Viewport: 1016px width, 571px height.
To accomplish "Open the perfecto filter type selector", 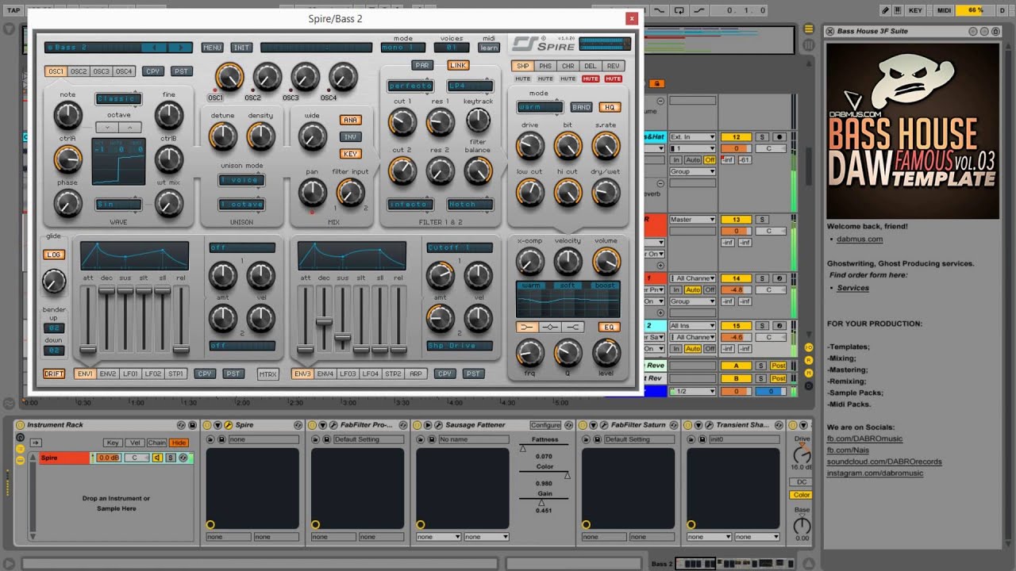I will [x=410, y=86].
